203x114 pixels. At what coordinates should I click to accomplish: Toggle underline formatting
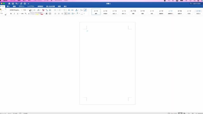(x=18, y=13)
